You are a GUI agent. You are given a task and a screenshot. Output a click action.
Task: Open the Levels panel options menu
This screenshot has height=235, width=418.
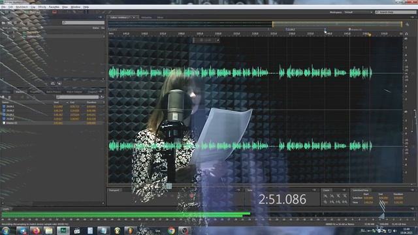click(x=412, y=209)
